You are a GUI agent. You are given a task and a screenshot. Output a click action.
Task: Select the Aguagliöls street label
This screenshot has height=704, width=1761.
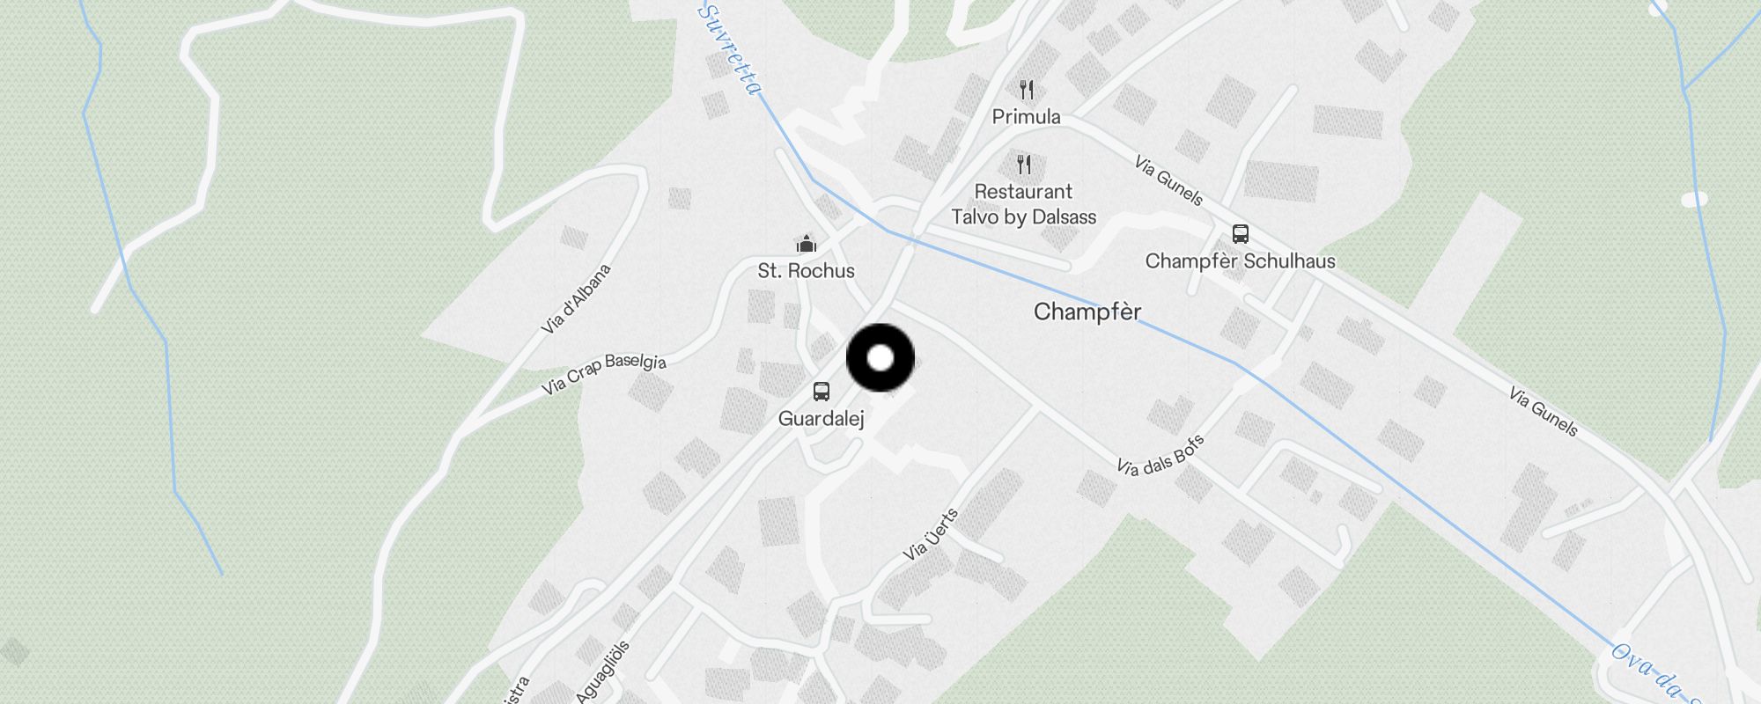(x=603, y=671)
